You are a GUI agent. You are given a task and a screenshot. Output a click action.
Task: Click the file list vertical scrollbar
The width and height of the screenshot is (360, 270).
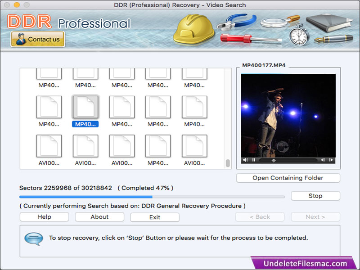pos(228,163)
